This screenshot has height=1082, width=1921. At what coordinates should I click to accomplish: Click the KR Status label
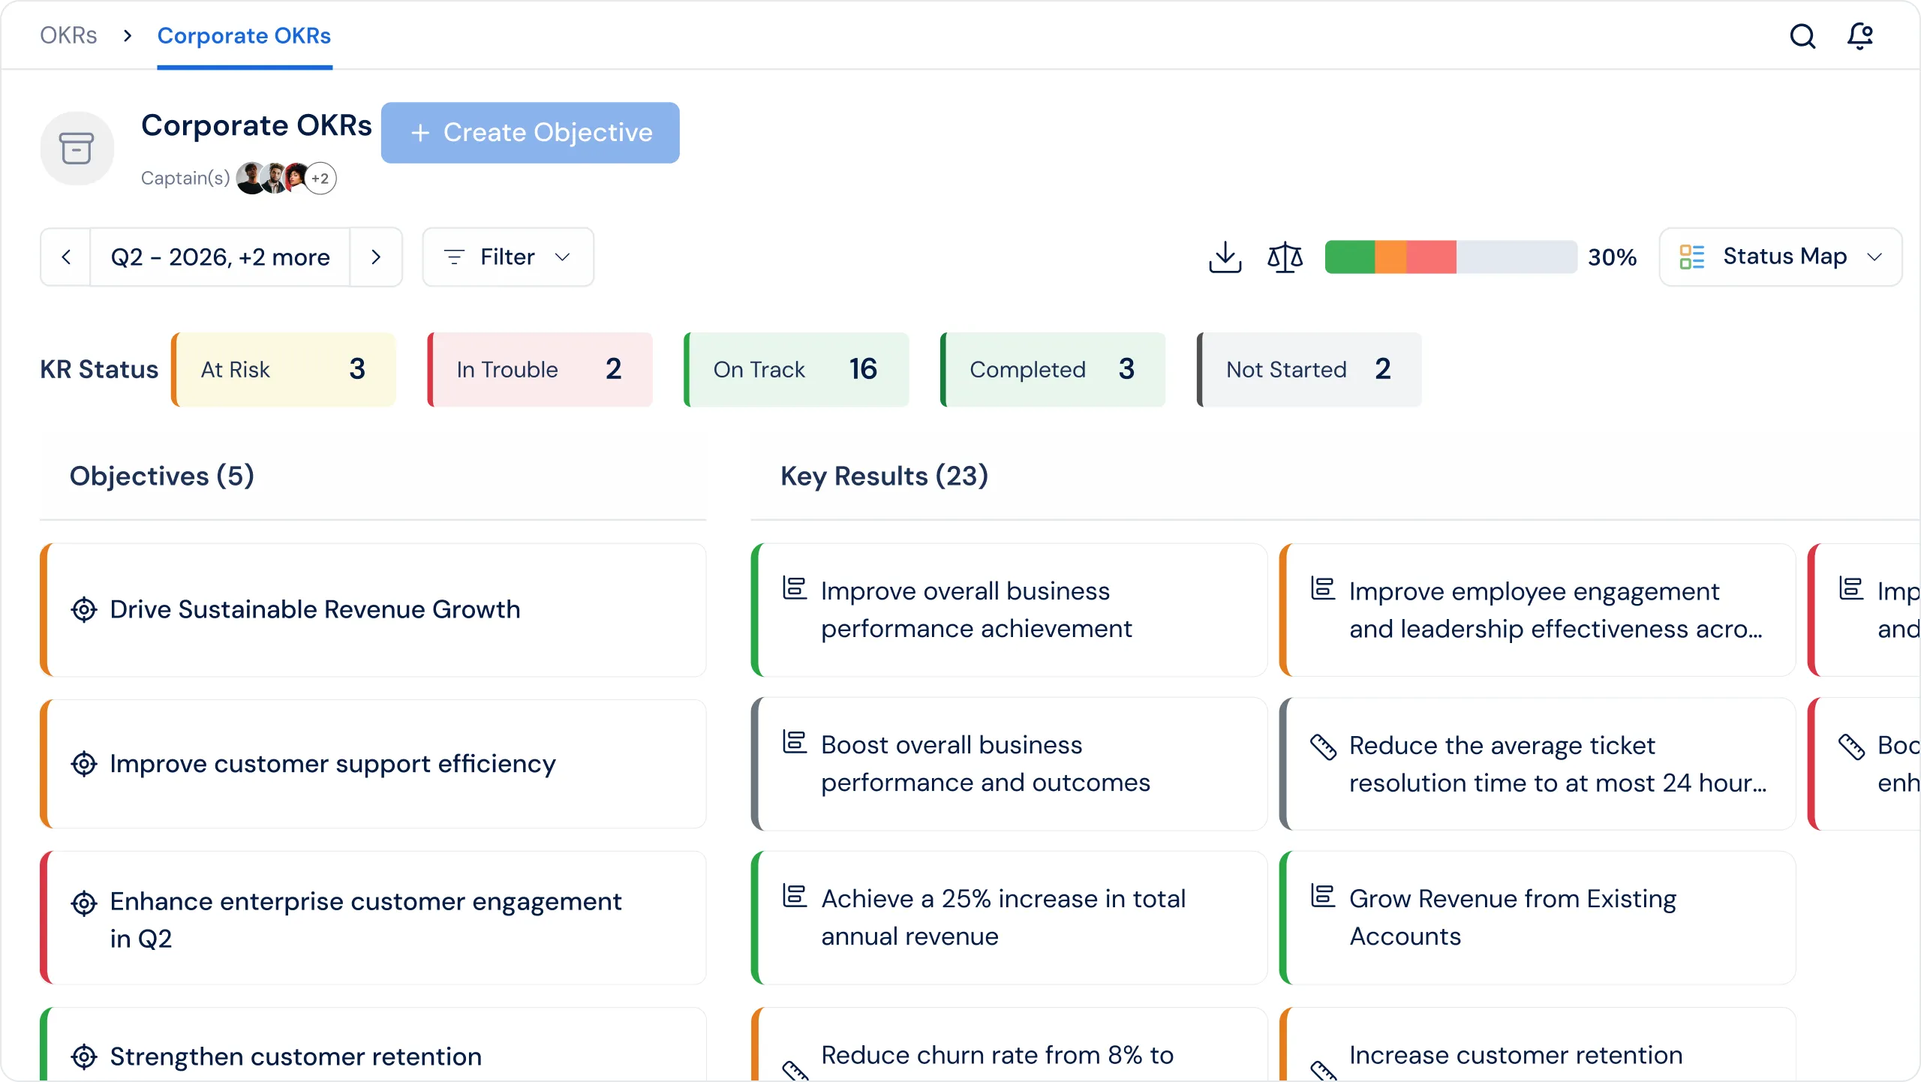[x=99, y=370]
